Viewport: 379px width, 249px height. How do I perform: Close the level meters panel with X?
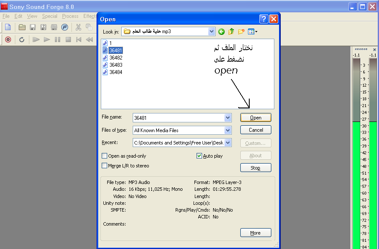[374, 50]
